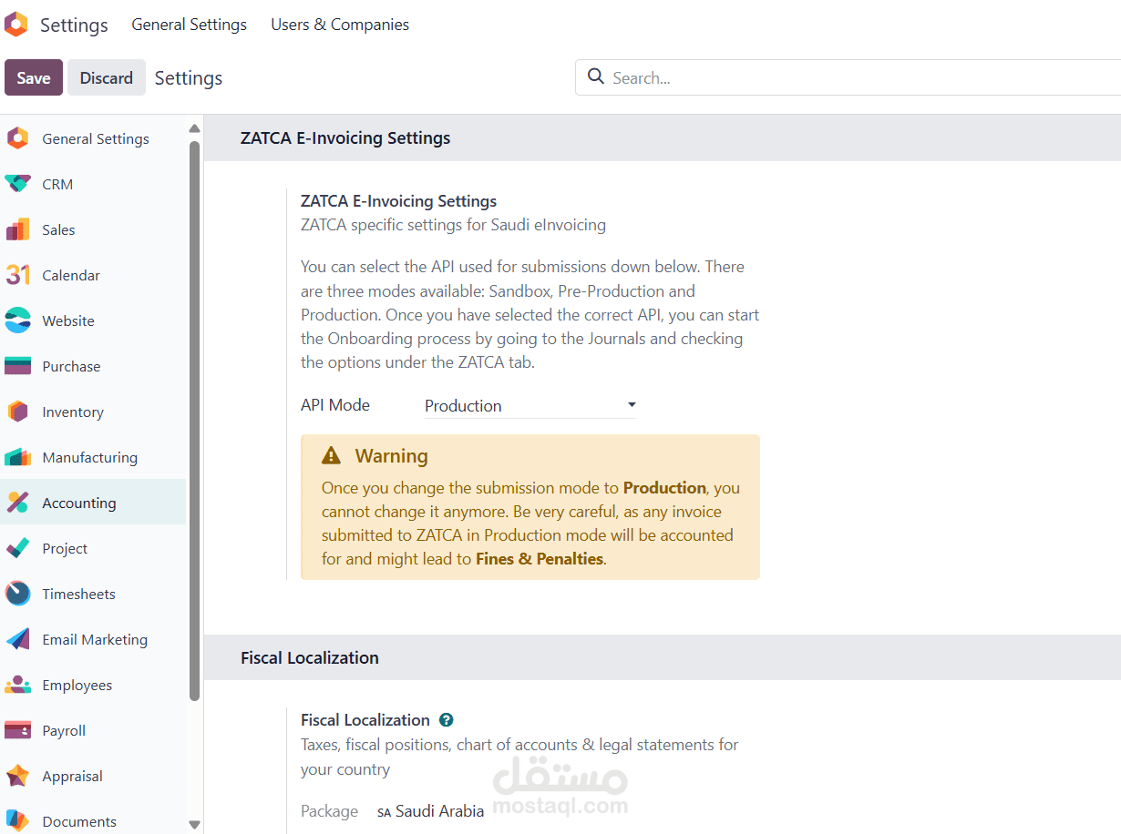The width and height of the screenshot is (1121, 834).
Task: Click the Website app icon
Action: click(x=17, y=320)
